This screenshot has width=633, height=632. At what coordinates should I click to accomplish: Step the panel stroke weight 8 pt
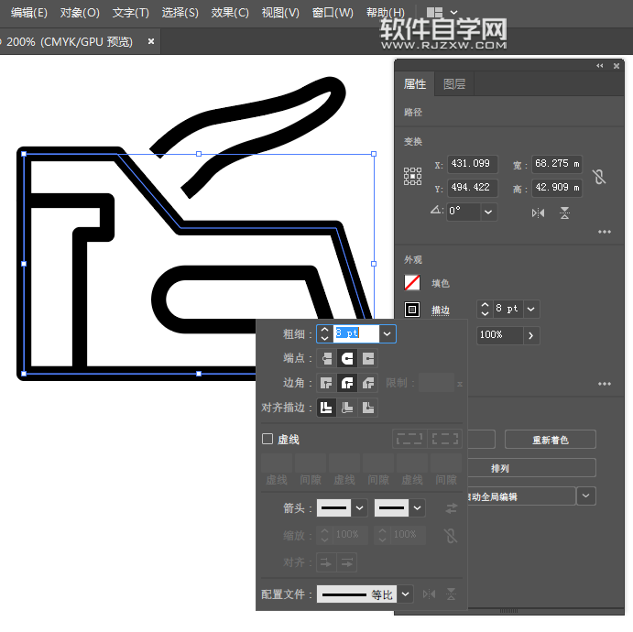click(485, 310)
